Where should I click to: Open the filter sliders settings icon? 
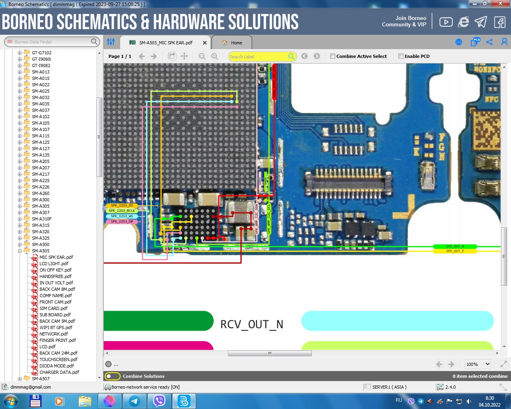pyautogui.click(x=111, y=42)
